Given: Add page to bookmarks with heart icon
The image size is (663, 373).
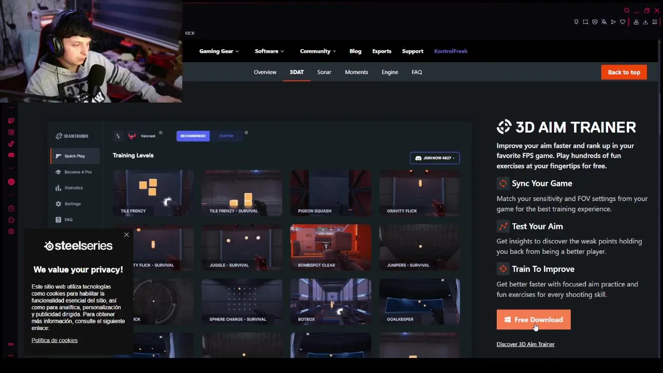Looking at the screenshot, I should 623,22.
